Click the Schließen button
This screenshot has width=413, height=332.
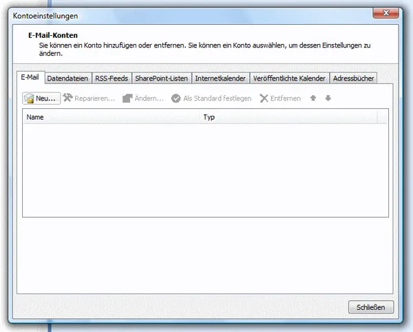[x=371, y=307]
